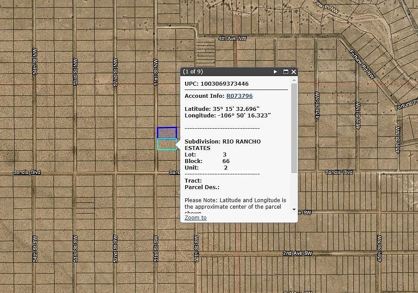Click the 54th St NW street label
The image size is (418, 293).
tap(35, 61)
